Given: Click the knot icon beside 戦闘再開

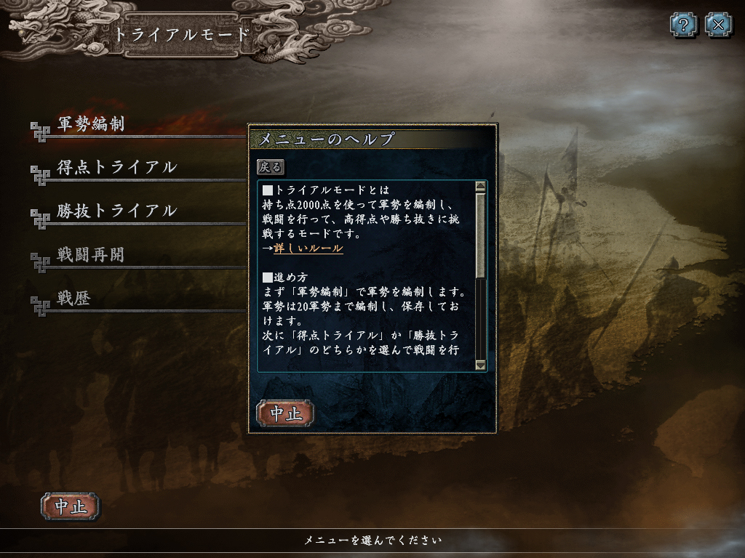Looking at the screenshot, I should coord(40,262).
